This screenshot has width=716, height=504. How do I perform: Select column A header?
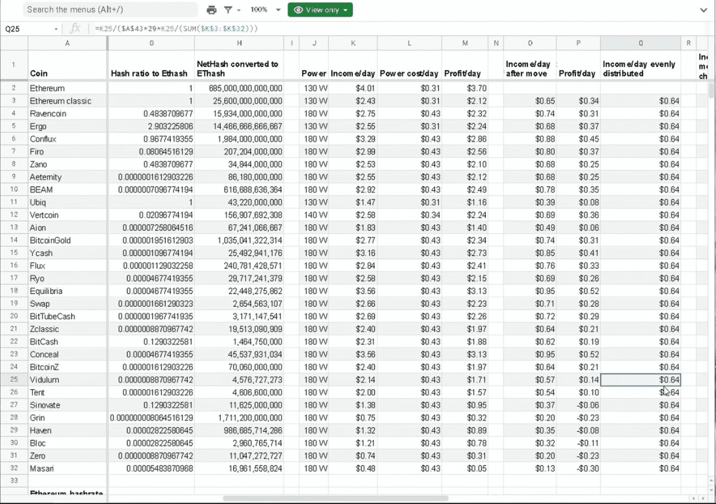point(67,43)
